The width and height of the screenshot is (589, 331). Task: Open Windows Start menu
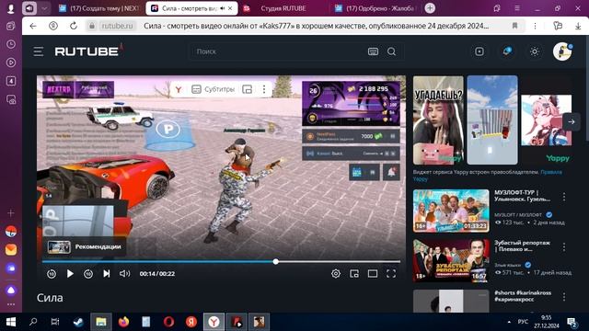click(x=11, y=322)
